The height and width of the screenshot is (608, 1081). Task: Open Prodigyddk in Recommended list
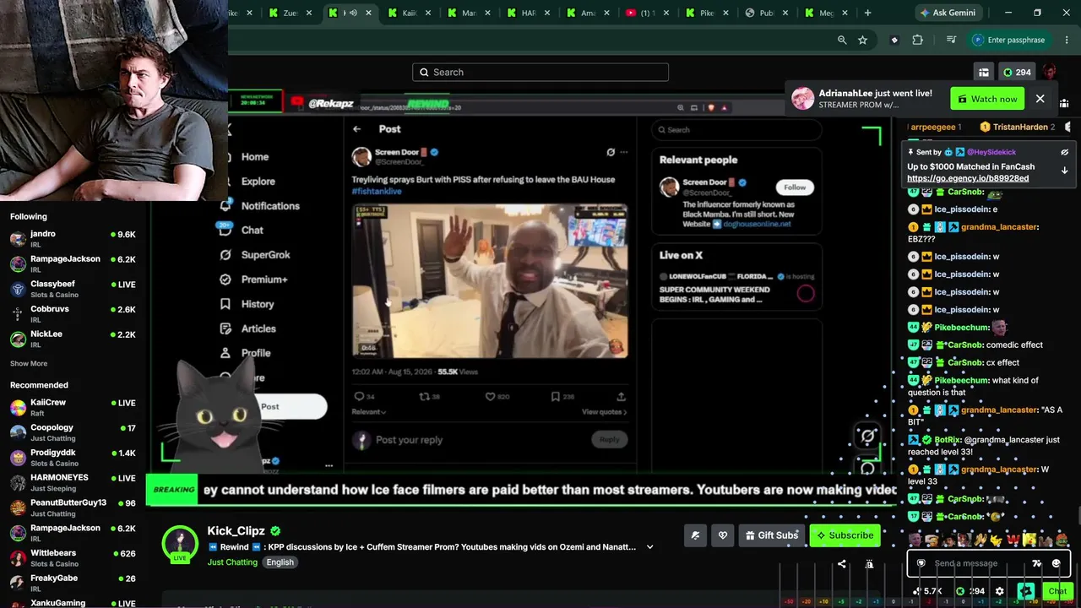74,457
